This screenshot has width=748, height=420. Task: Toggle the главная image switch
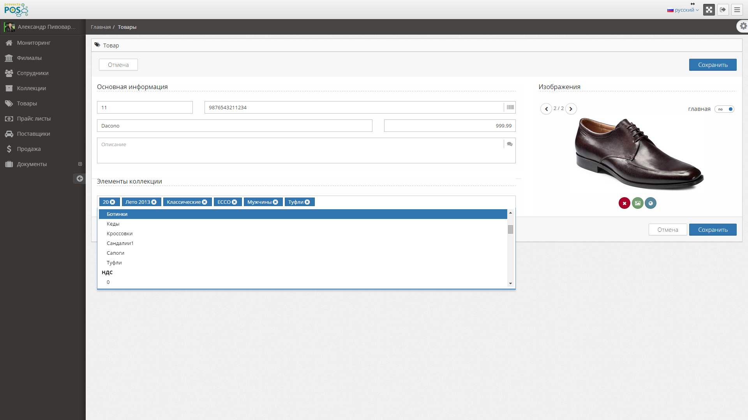[x=725, y=109]
